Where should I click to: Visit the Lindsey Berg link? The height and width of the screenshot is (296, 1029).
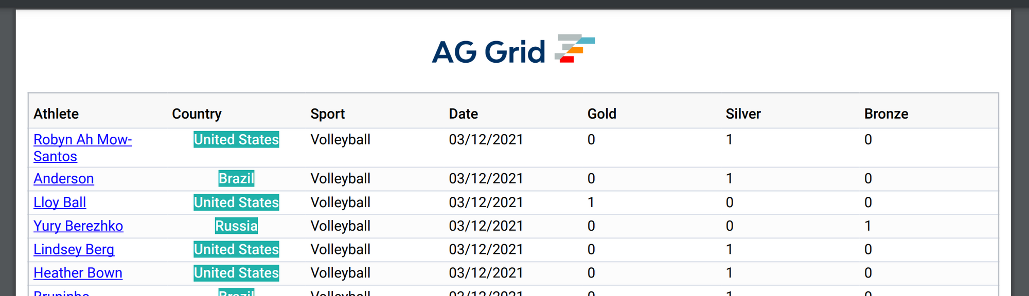(x=74, y=250)
